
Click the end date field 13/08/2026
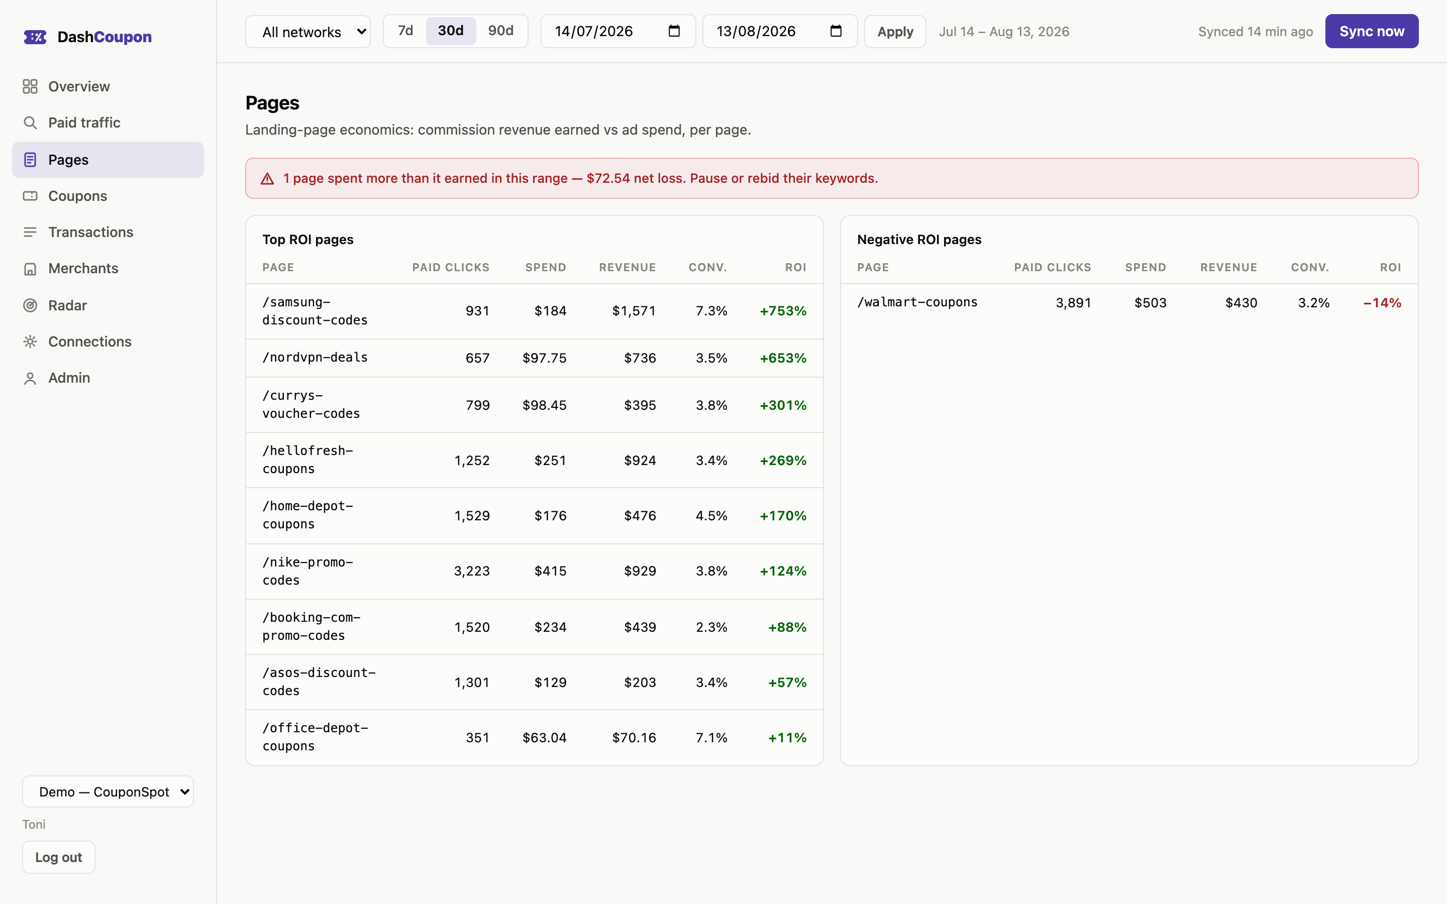(780, 31)
